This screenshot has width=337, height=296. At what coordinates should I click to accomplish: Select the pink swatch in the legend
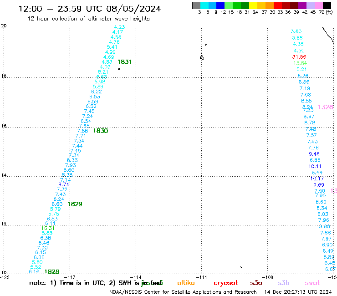pos(319,5)
